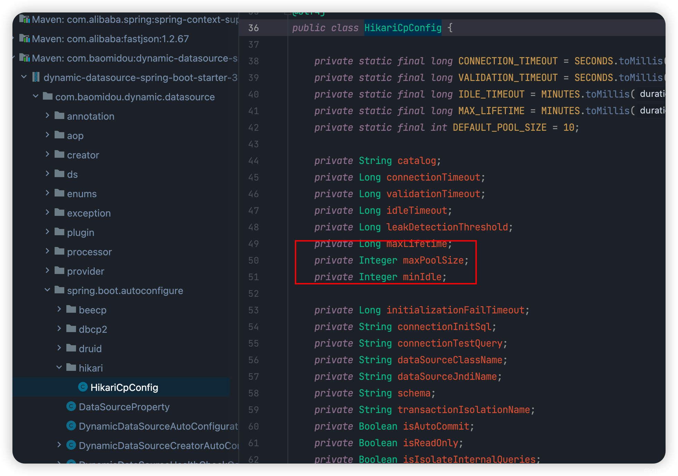Click the leakDetectionThreshold field
Image resolution: width=678 pixels, height=476 pixels.
[447, 227]
